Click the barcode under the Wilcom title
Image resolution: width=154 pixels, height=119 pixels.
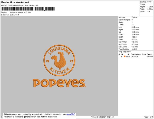[28, 9]
